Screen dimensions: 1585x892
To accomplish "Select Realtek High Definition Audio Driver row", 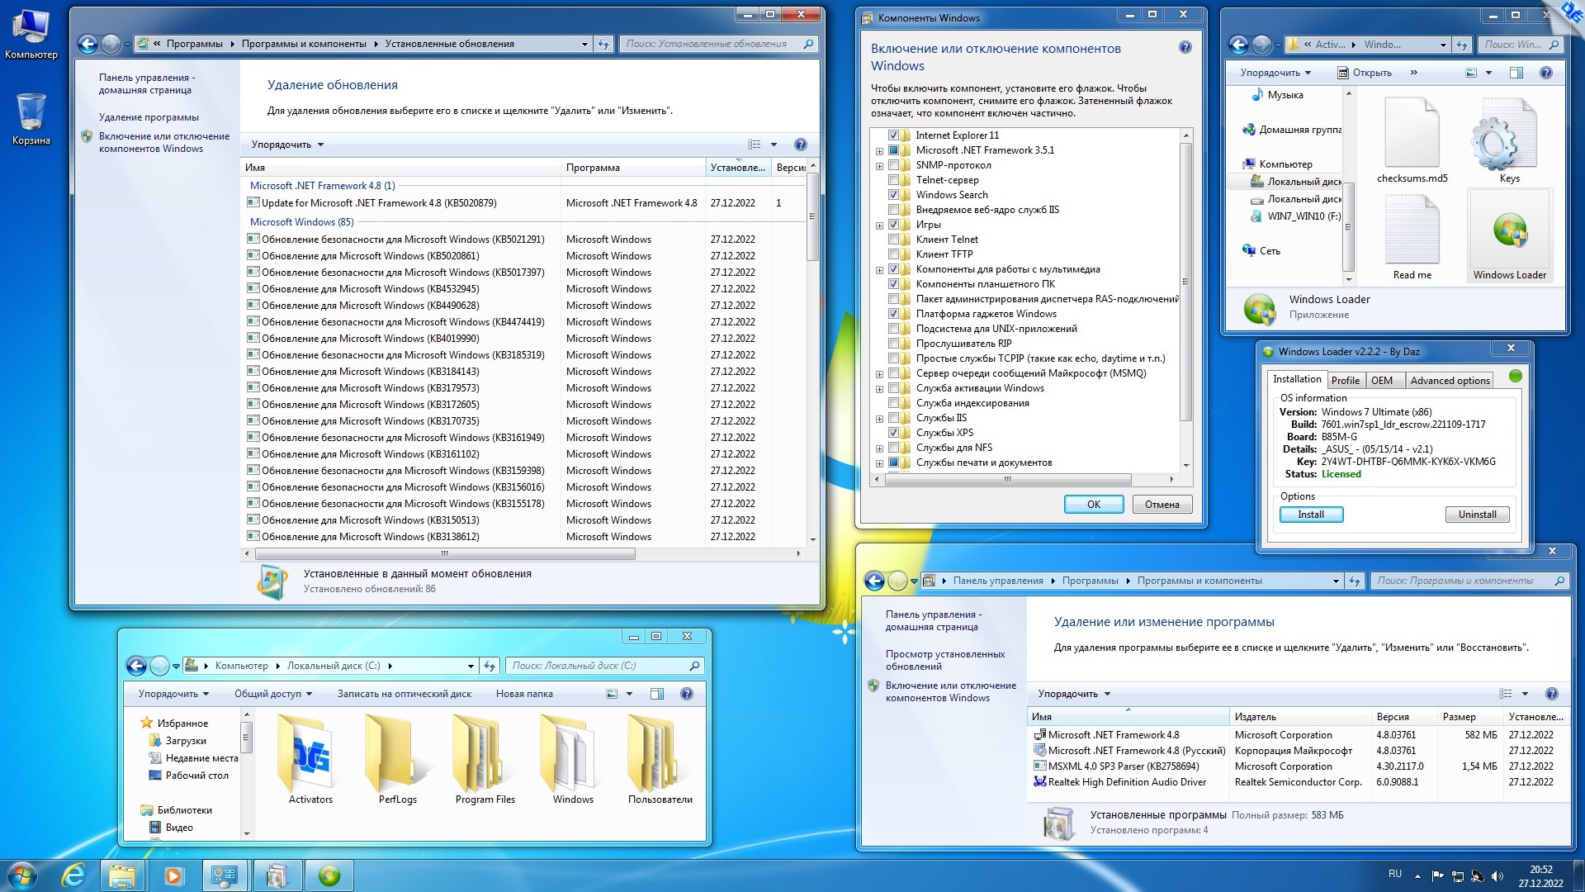I will pos(1299,782).
